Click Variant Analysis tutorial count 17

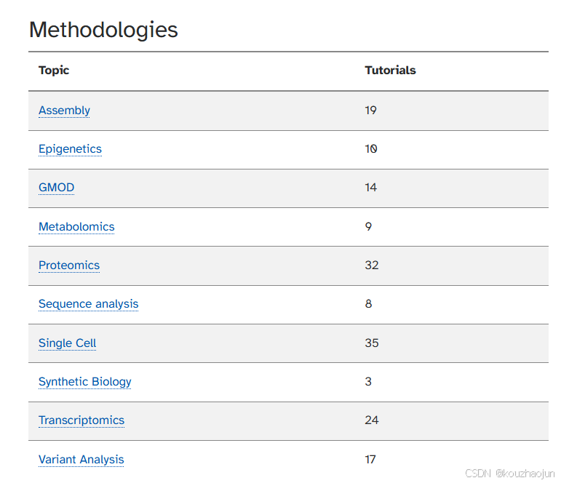coord(370,460)
